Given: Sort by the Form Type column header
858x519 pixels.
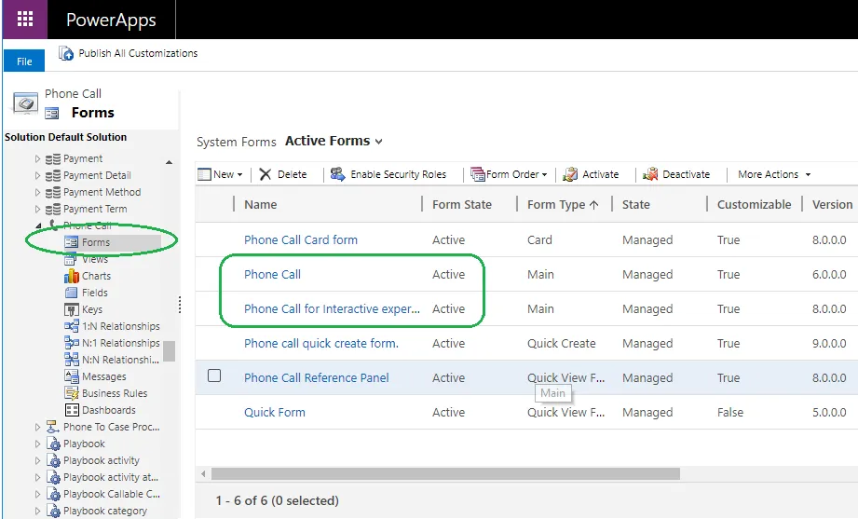Looking at the screenshot, I should pos(563,204).
